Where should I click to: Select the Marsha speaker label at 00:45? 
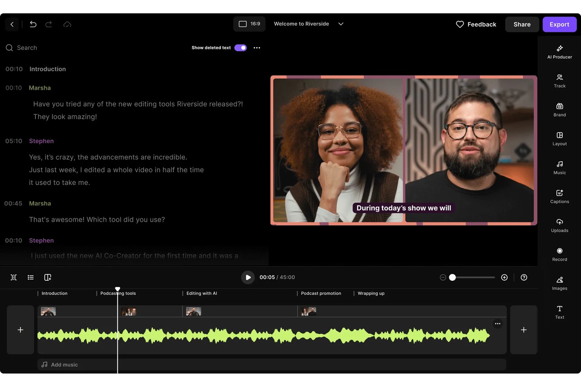(40, 203)
